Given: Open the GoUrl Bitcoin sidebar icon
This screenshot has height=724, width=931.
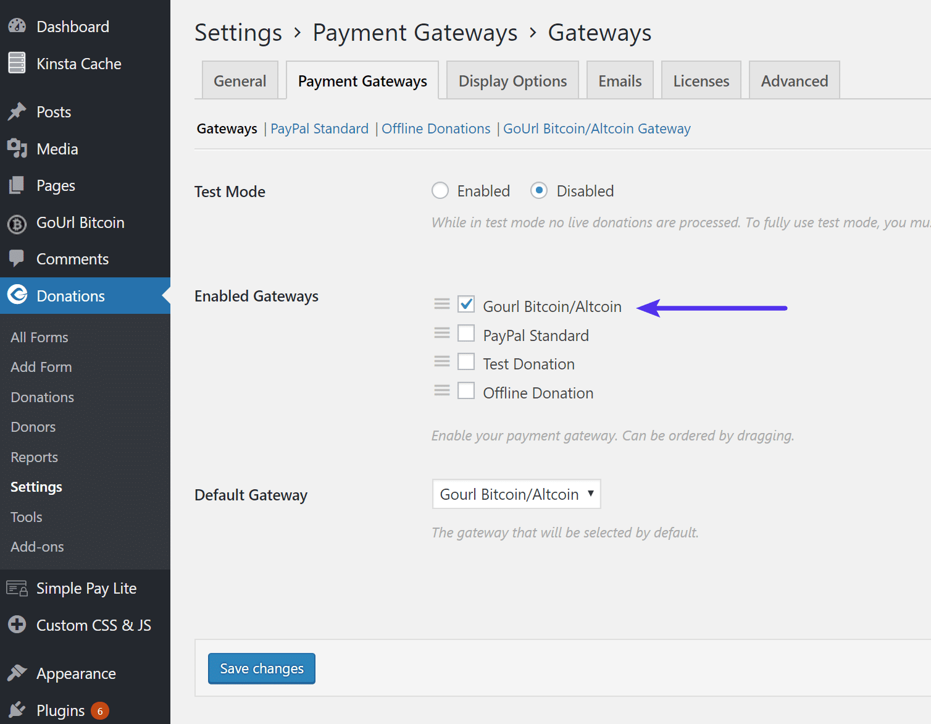Looking at the screenshot, I should pyautogui.click(x=16, y=223).
